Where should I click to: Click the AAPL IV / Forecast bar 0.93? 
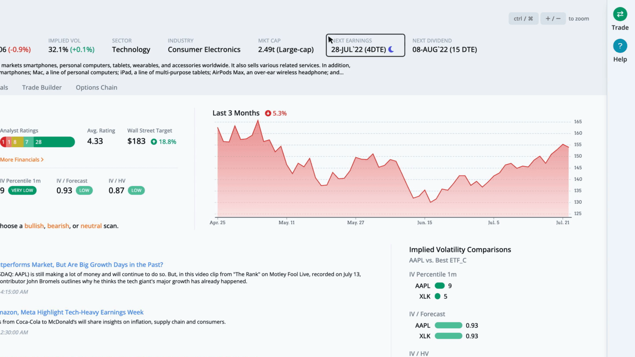(448, 325)
